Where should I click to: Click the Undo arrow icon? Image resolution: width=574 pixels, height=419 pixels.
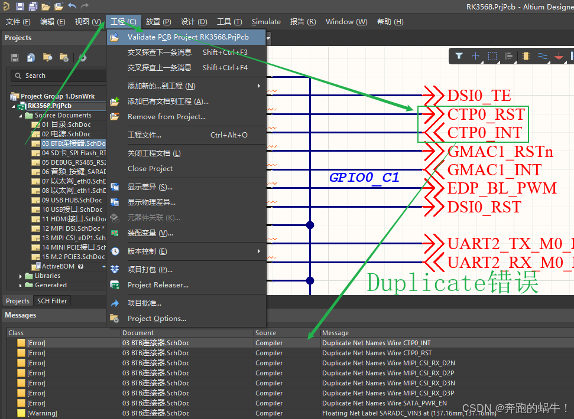point(72,6)
